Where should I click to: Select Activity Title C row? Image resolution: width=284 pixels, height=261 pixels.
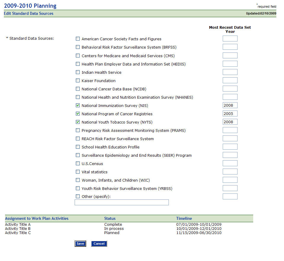(x=18, y=233)
